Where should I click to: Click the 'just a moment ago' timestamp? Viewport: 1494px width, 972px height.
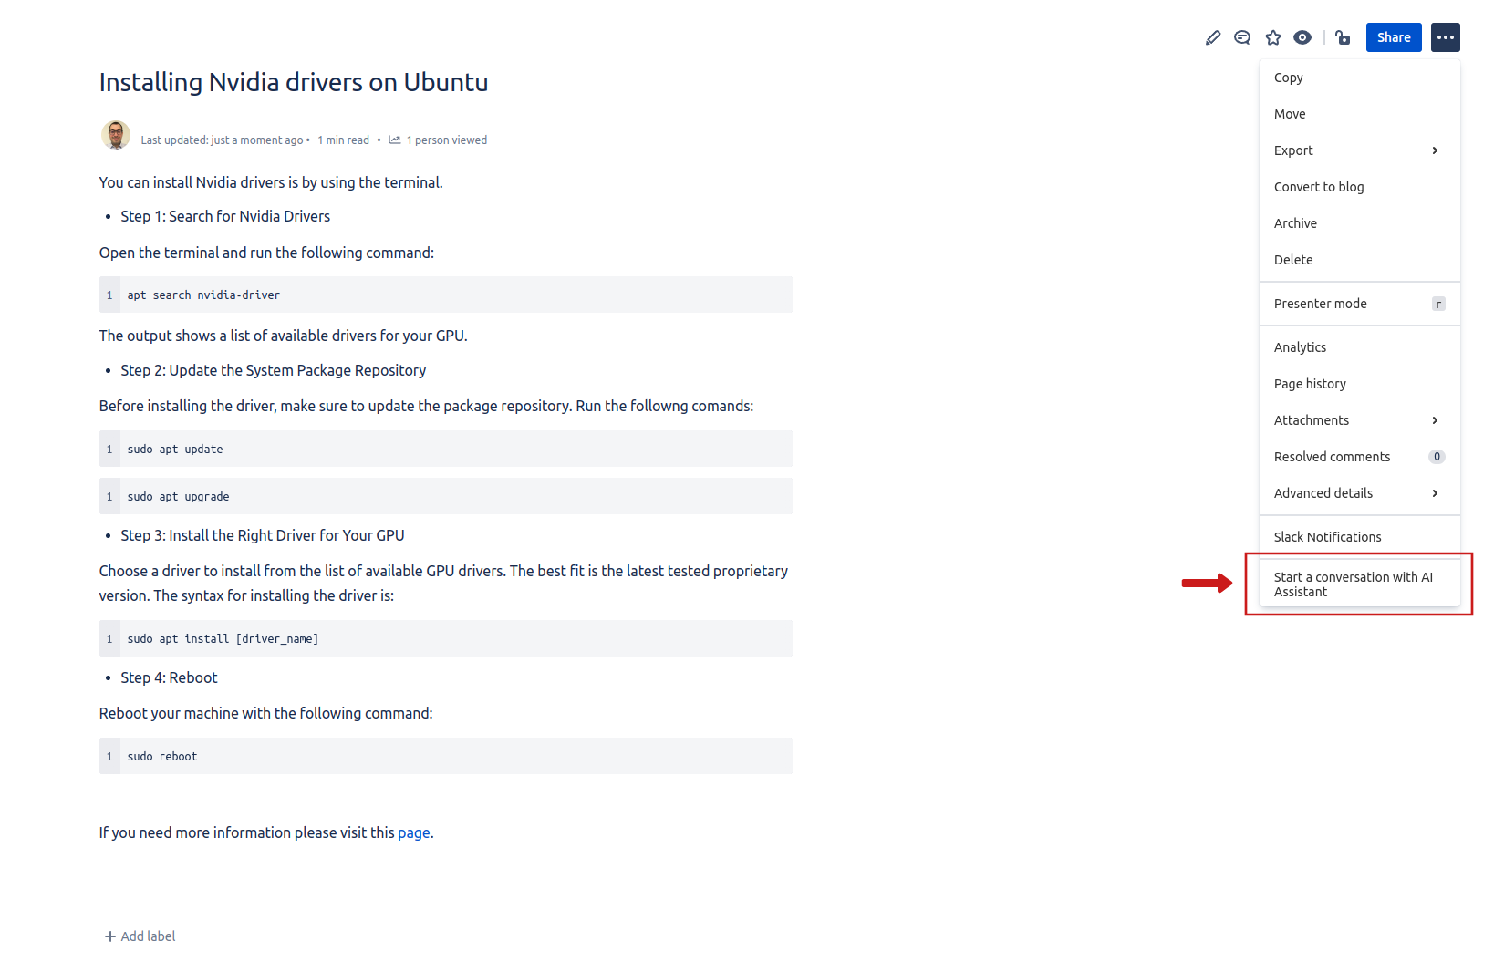click(x=257, y=140)
